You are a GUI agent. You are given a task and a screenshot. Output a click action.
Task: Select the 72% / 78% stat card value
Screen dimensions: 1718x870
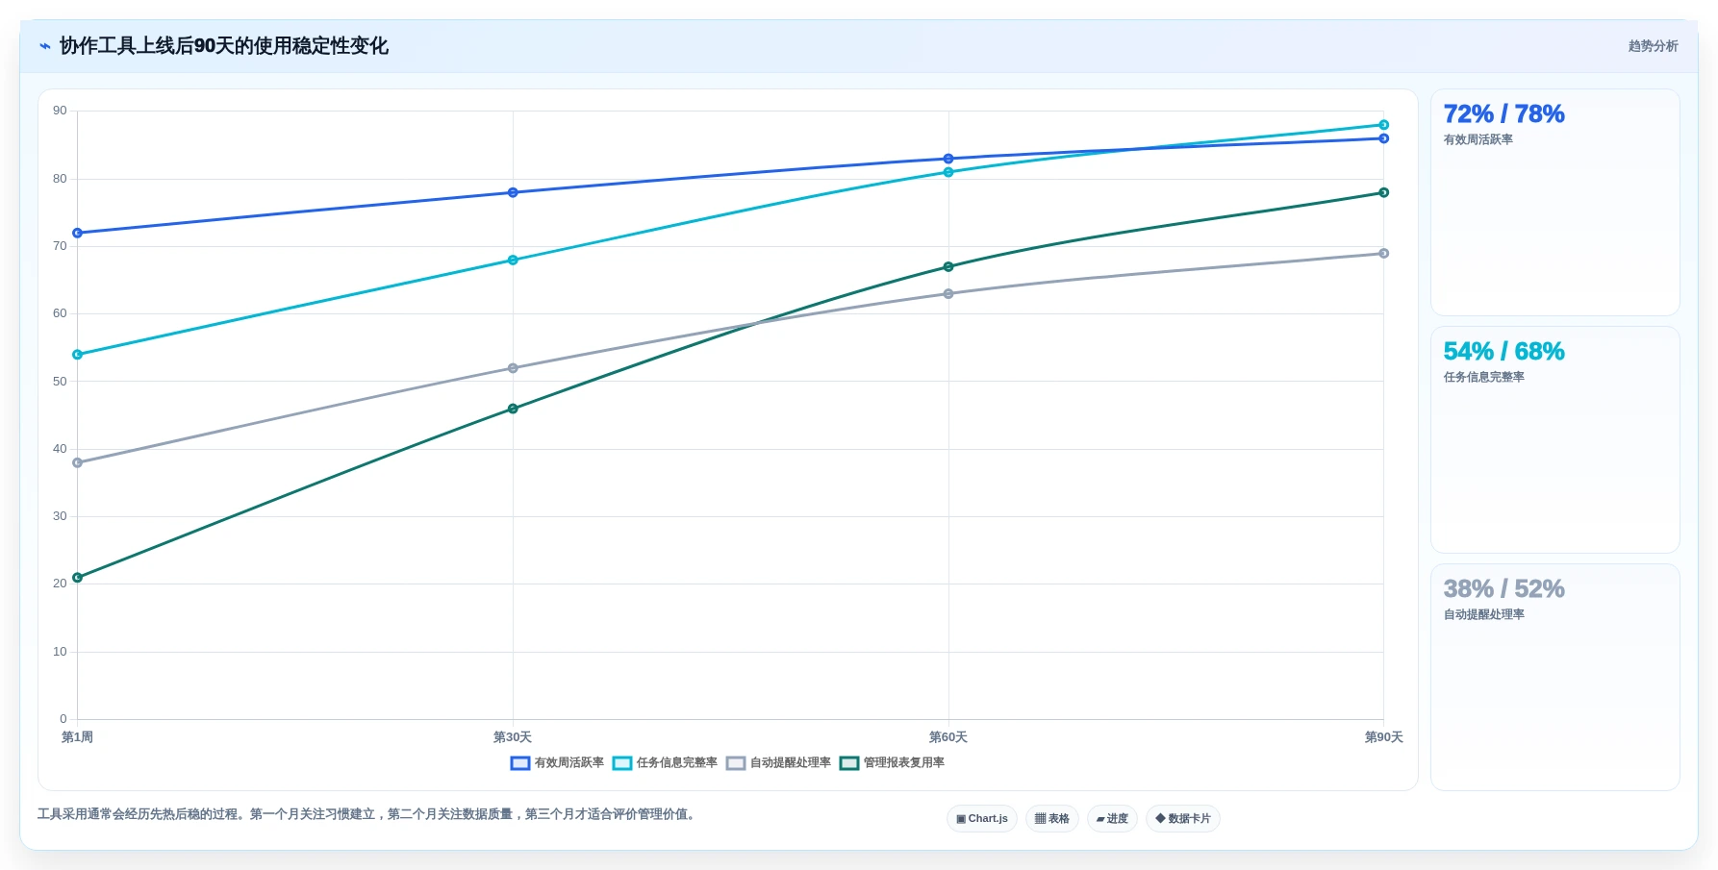click(x=1503, y=114)
